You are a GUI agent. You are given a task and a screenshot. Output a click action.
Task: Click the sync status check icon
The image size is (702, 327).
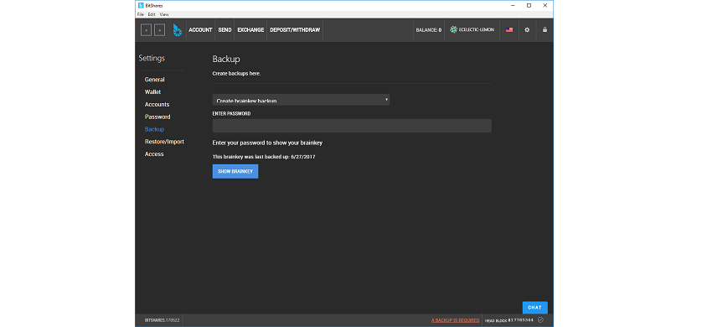(540, 319)
